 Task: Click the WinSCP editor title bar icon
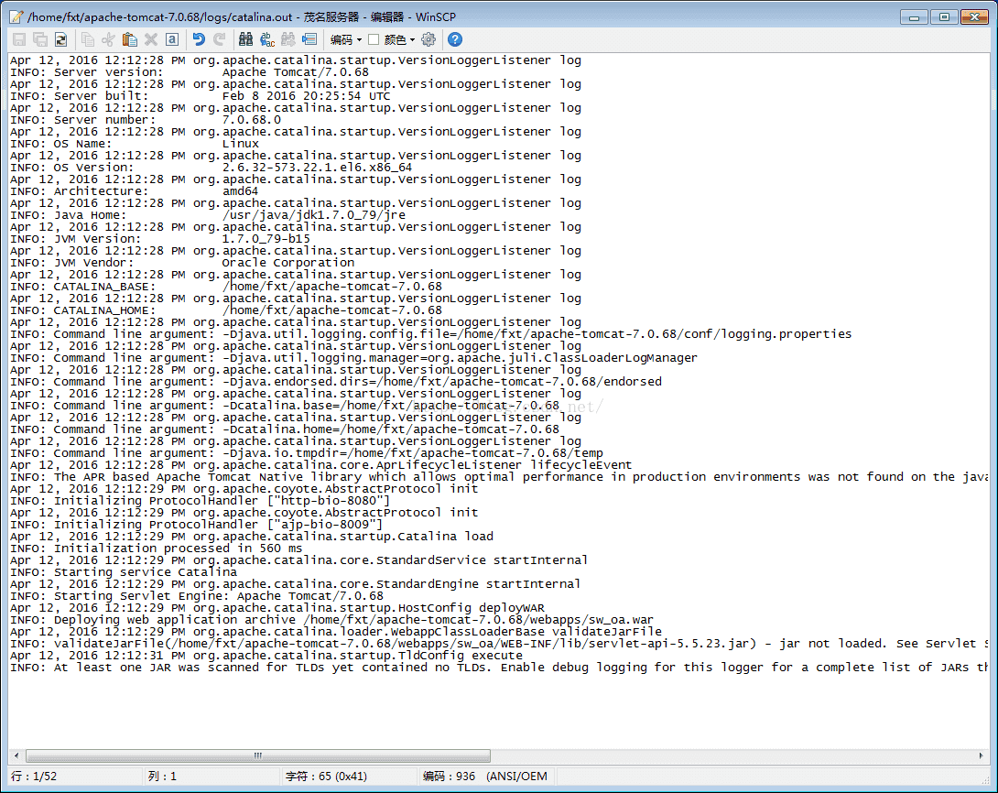click(16, 17)
